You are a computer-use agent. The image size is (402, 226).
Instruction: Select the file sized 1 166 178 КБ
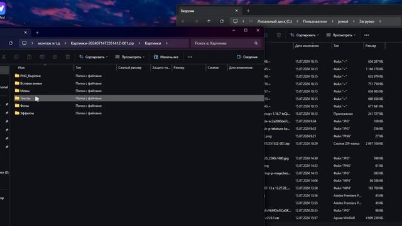coord(324,69)
